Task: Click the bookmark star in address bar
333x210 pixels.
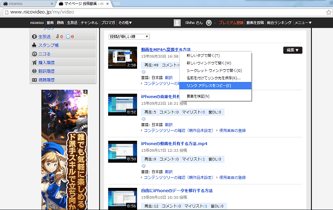Action: [329, 12]
